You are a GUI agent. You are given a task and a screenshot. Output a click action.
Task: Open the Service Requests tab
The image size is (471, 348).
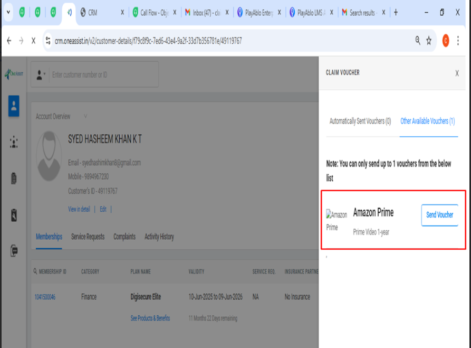(x=88, y=237)
